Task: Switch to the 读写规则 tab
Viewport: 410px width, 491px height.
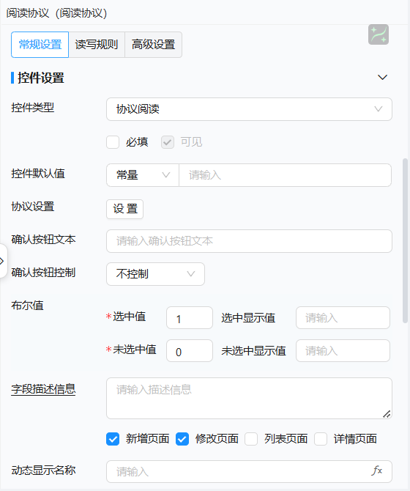Action: point(97,45)
